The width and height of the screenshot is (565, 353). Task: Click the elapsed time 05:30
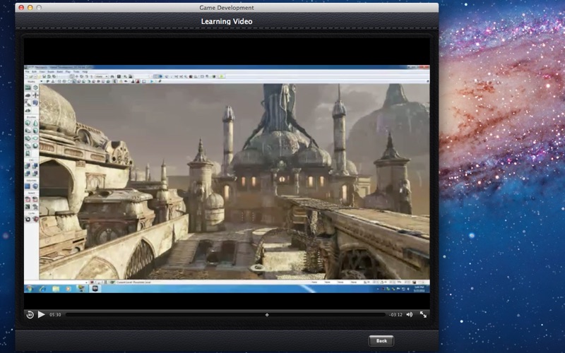[55, 315]
